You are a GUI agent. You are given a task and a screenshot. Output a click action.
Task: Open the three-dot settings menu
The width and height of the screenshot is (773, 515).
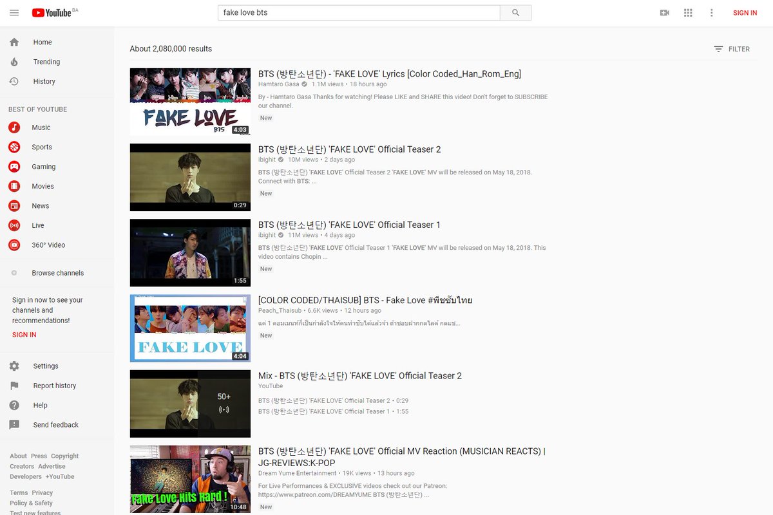click(711, 13)
